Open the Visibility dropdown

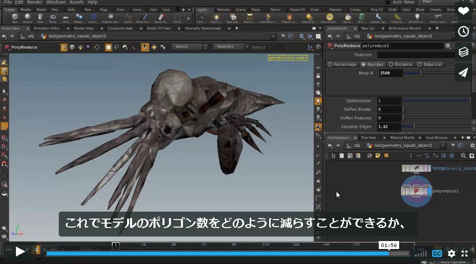(x=231, y=46)
